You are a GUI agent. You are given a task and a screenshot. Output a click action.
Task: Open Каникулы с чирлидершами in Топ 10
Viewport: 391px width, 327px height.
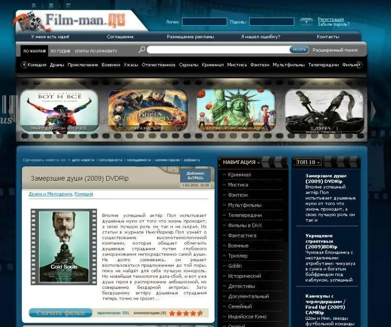tap(325, 304)
